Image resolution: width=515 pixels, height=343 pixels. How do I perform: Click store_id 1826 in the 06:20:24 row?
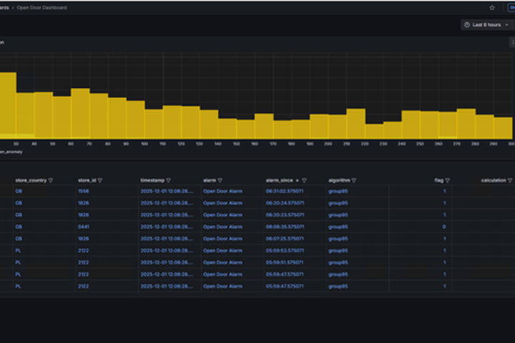pyautogui.click(x=84, y=203)
